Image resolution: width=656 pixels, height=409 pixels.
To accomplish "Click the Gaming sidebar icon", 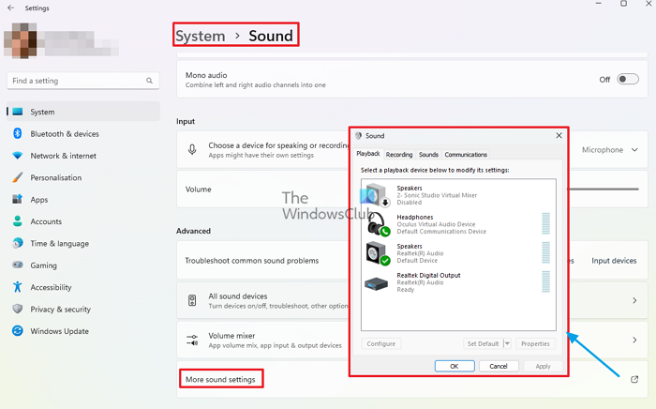I will (x=17, y=265).
